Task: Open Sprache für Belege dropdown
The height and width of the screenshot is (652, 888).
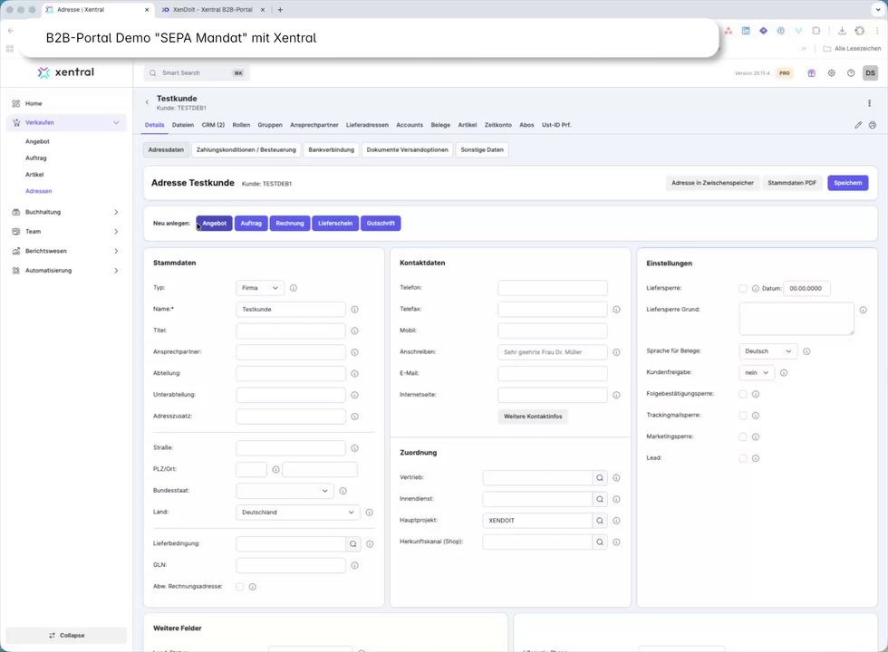Action: [768, 351]
